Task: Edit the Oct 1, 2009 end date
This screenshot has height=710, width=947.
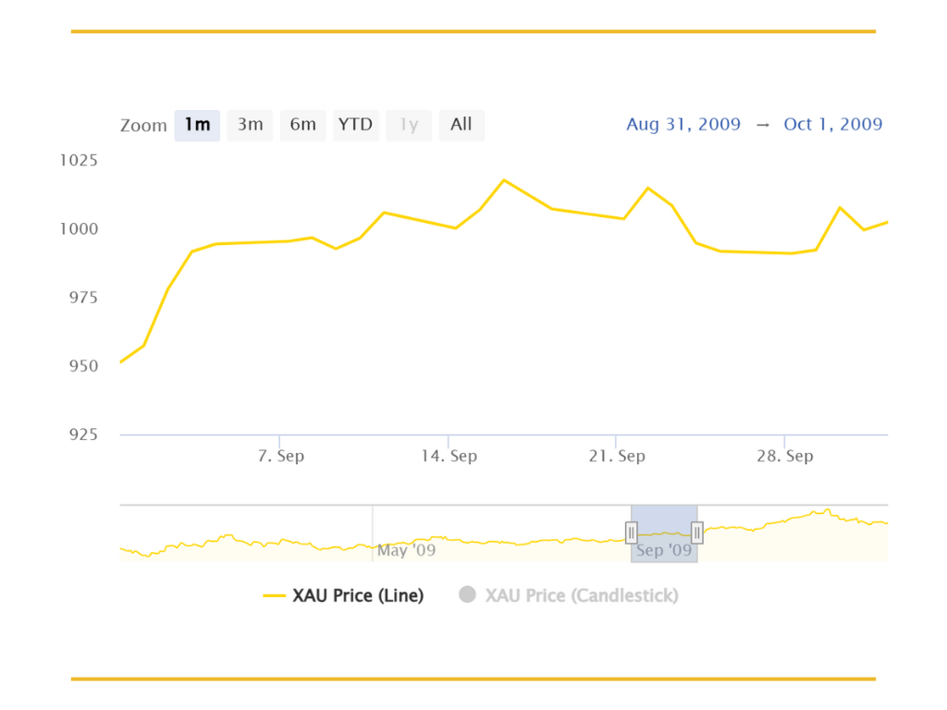Action: point(833,125)
